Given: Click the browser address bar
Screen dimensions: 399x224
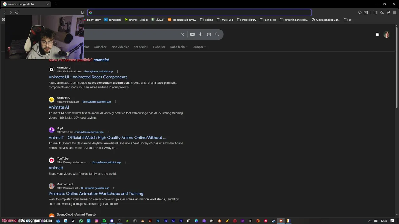Looking at the screenshot, I should [199, 12].
